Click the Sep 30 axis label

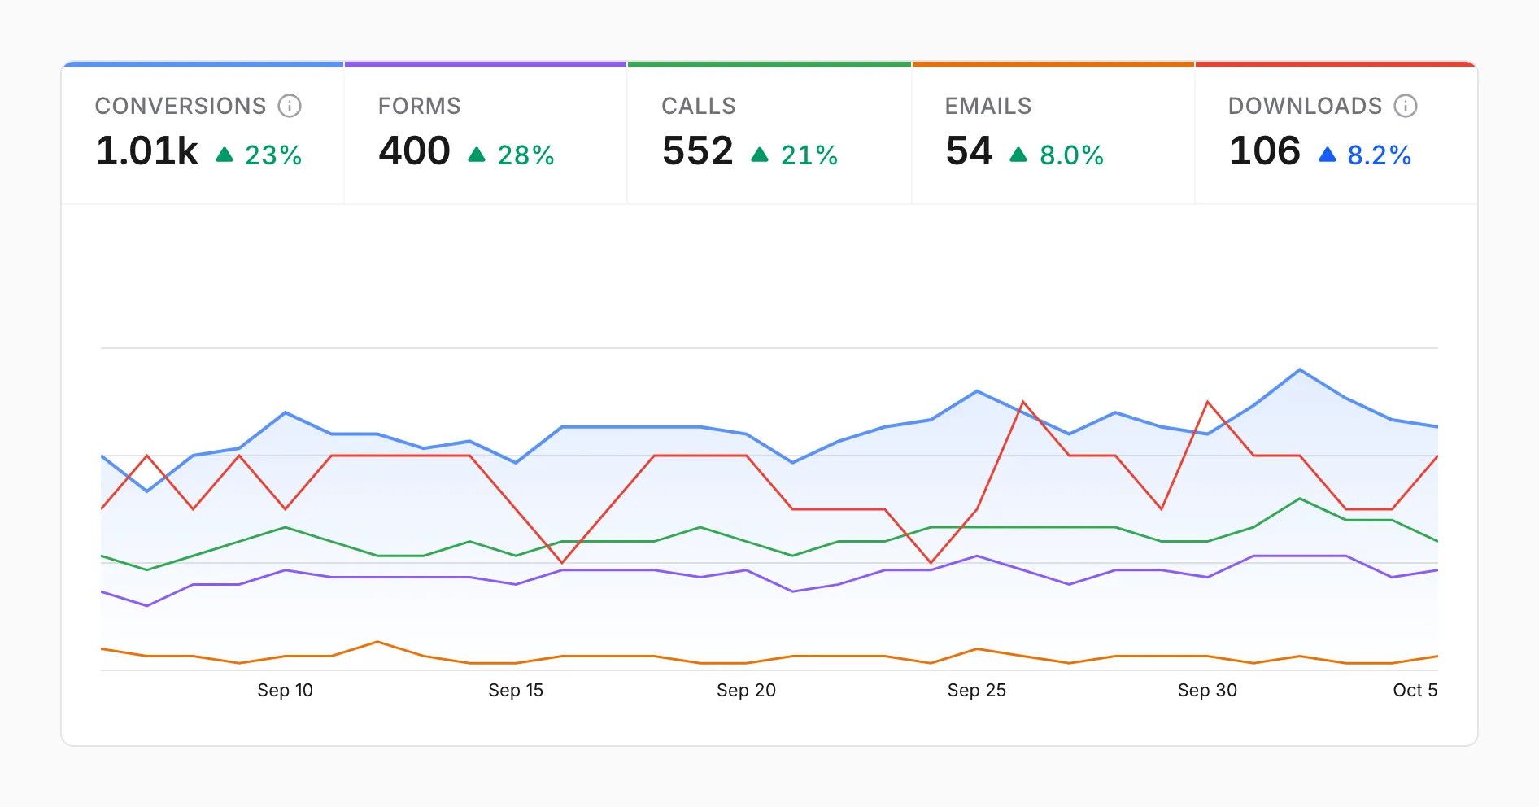point(1207,691)
